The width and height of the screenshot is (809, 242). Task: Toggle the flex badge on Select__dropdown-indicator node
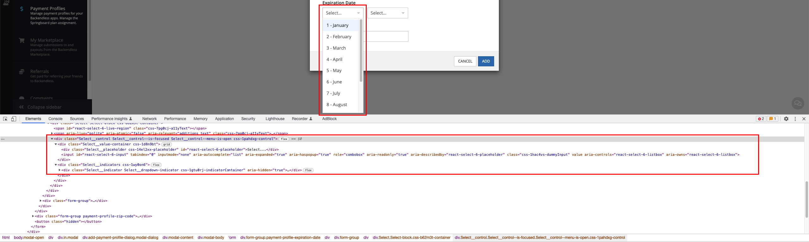pyautogui.click(x=308, y=170)
